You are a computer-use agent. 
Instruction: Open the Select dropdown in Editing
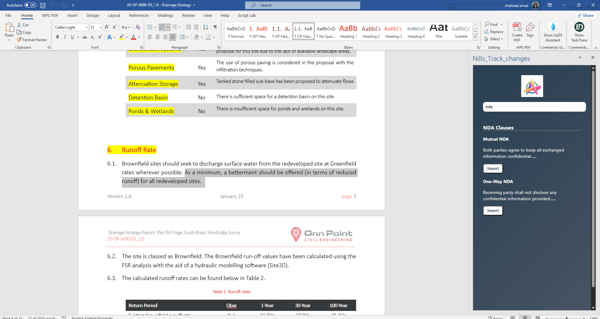point(494,39)
